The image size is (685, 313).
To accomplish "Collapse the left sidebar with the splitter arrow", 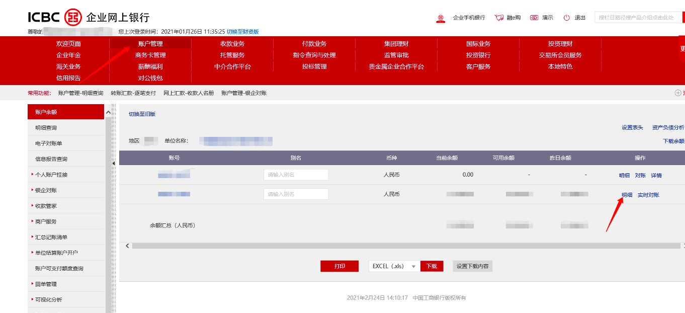I will pos(113,163).
